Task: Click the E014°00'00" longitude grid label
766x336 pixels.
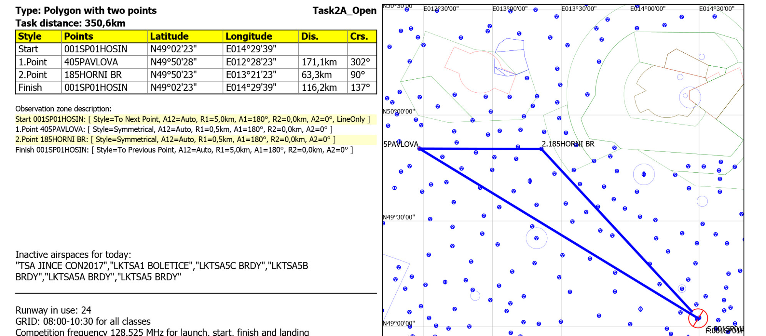Action: coord(648,8)
